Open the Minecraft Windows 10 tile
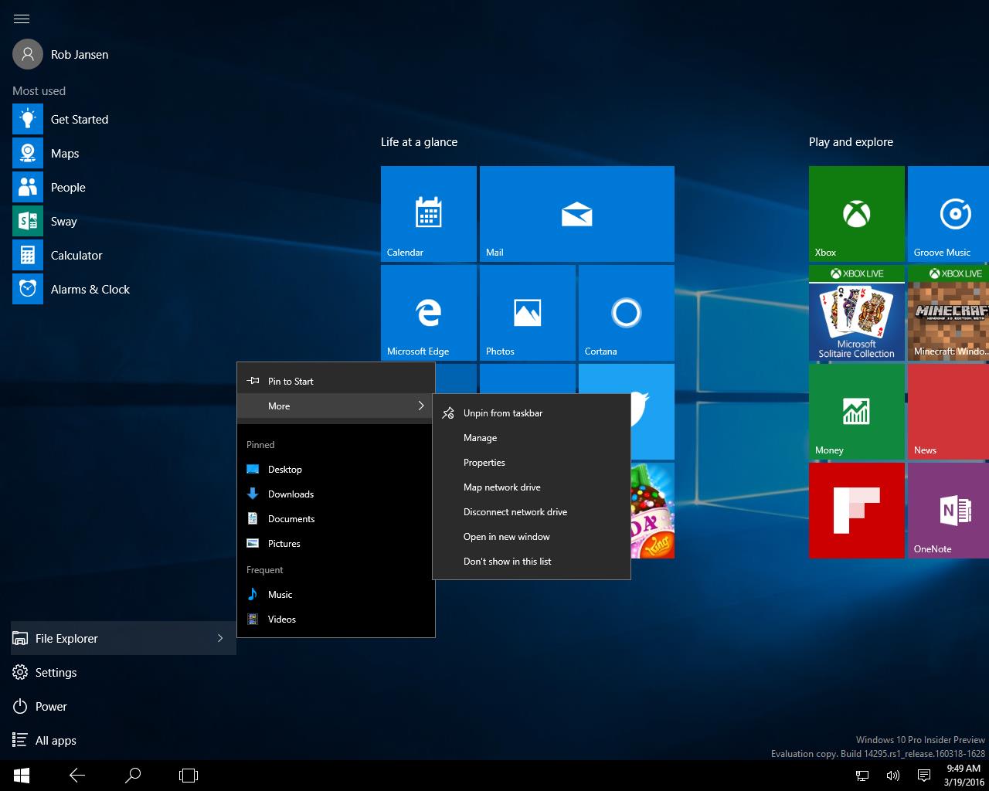The width and height of the screenshot is (989, 791). coord(948,313)
